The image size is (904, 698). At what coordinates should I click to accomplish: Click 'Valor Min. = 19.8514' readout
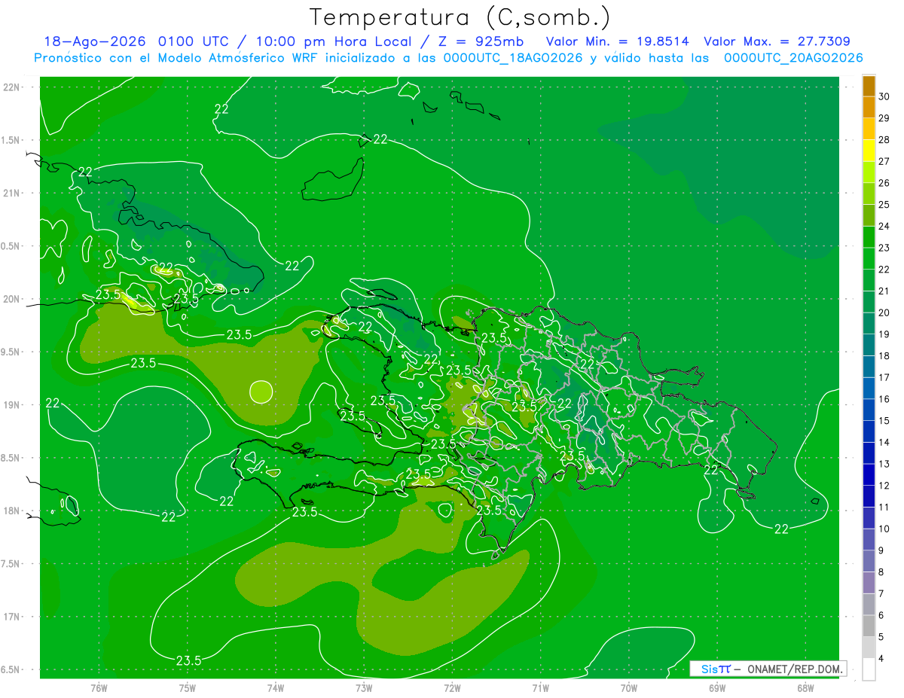tap(617, 41)
